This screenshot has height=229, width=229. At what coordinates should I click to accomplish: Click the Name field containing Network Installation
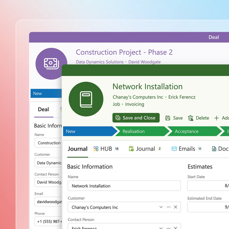(x=124, y=186)
